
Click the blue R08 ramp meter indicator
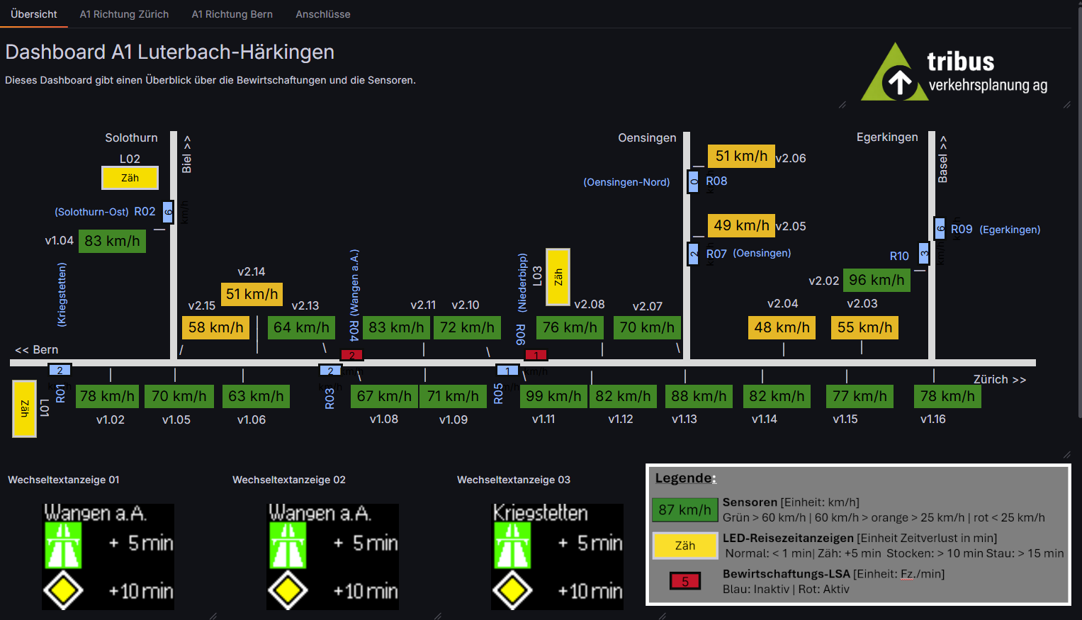coord(694,181)
